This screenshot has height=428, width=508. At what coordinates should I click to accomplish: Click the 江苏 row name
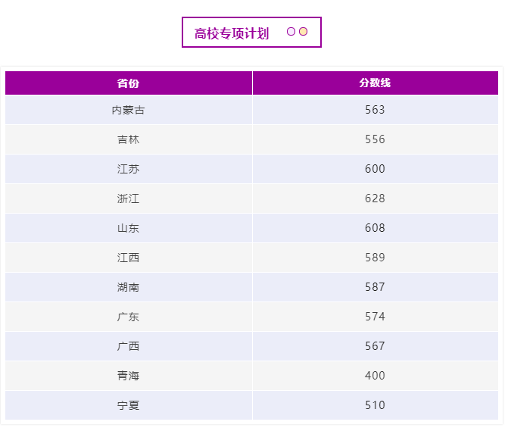tap(128, 169)
